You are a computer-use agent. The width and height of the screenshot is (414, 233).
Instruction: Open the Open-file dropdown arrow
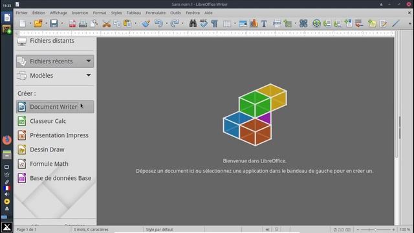tap(46, 23)
